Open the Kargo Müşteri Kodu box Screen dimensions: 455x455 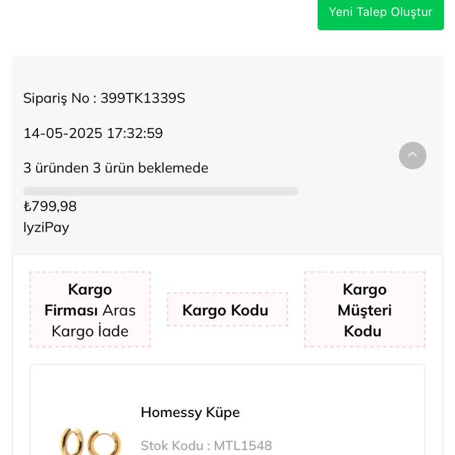point(364,310)
